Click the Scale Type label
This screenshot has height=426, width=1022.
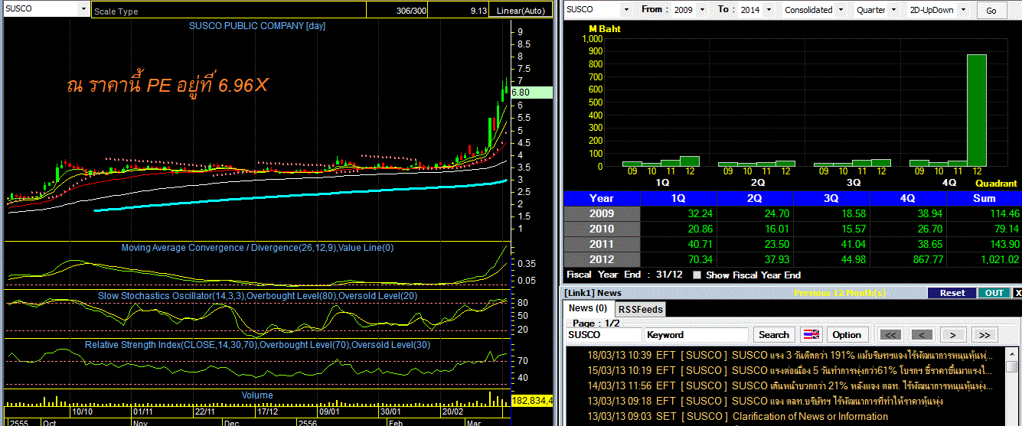click(116, 11)
